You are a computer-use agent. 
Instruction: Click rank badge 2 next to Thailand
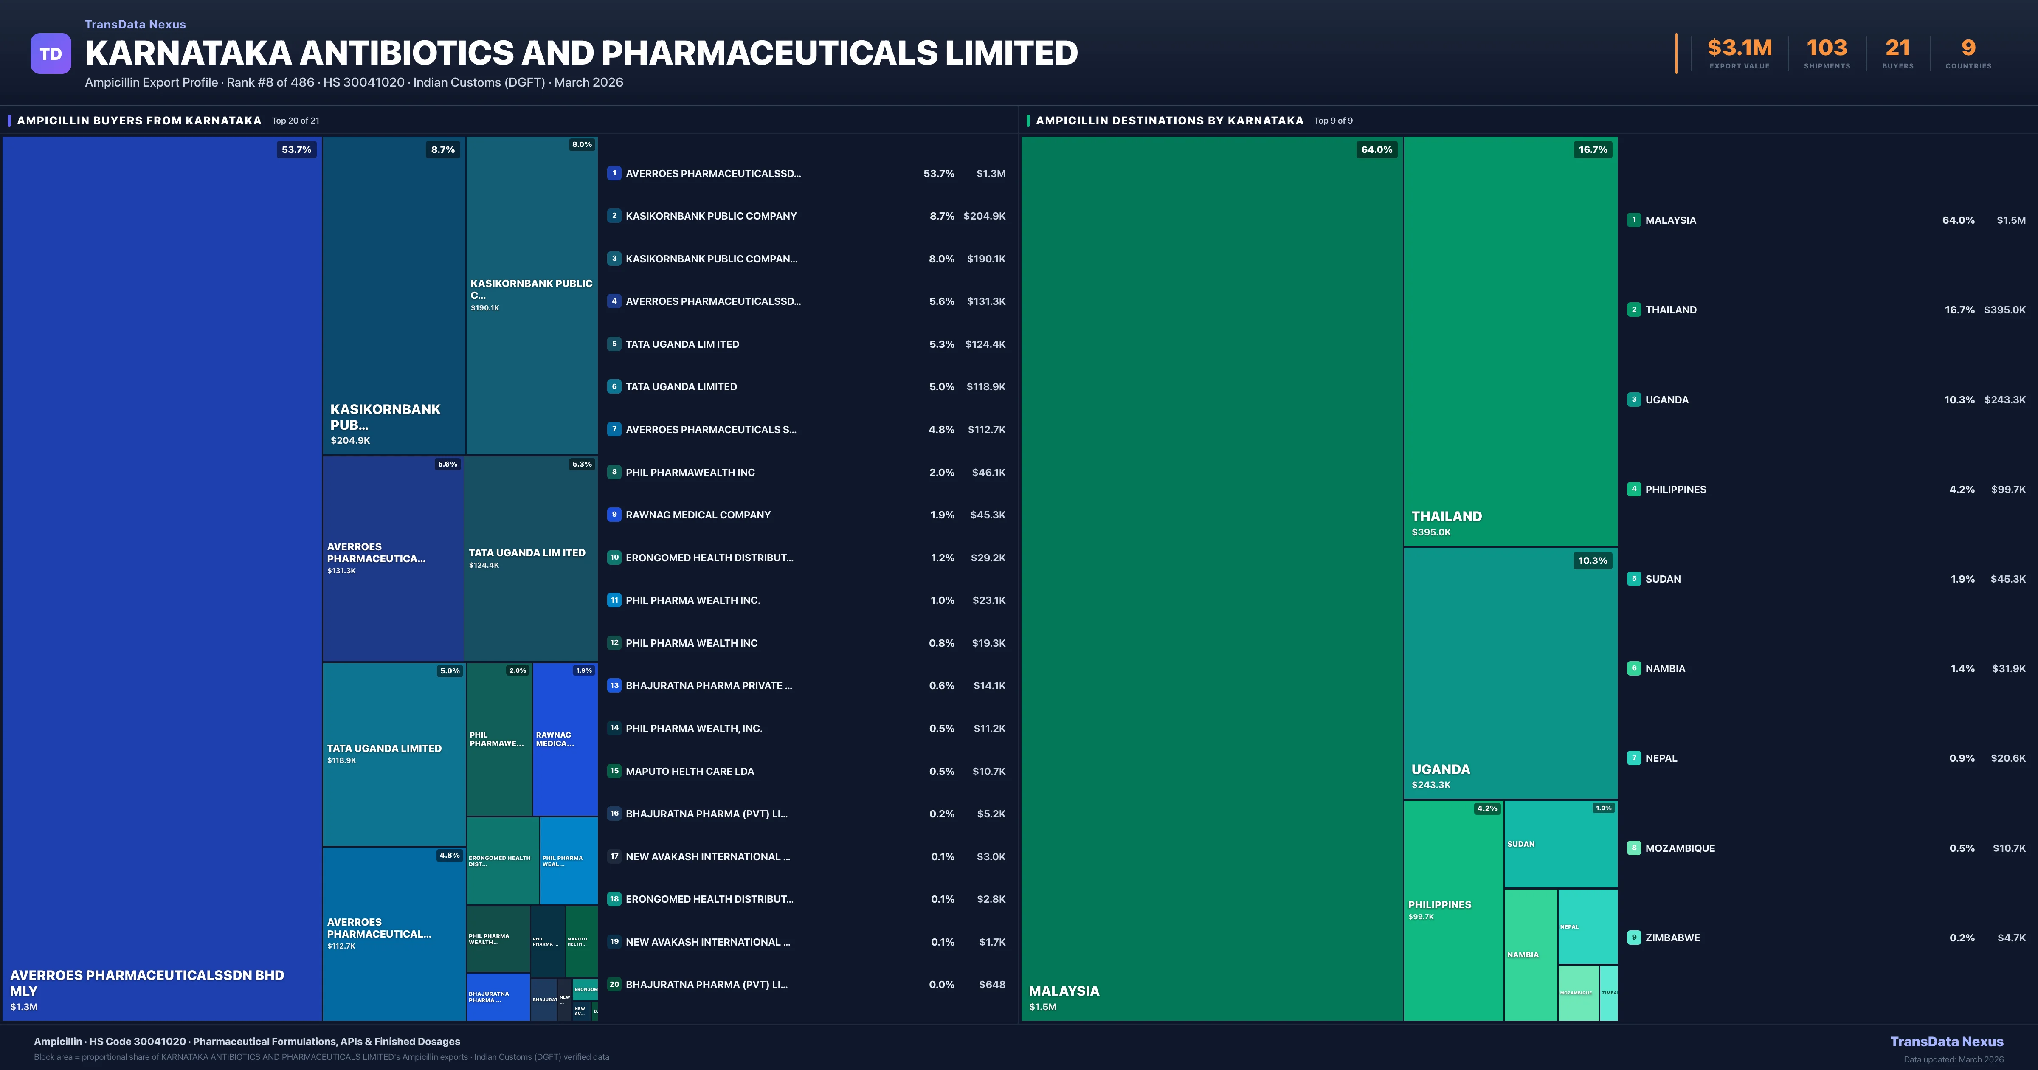coord(1634,310)
